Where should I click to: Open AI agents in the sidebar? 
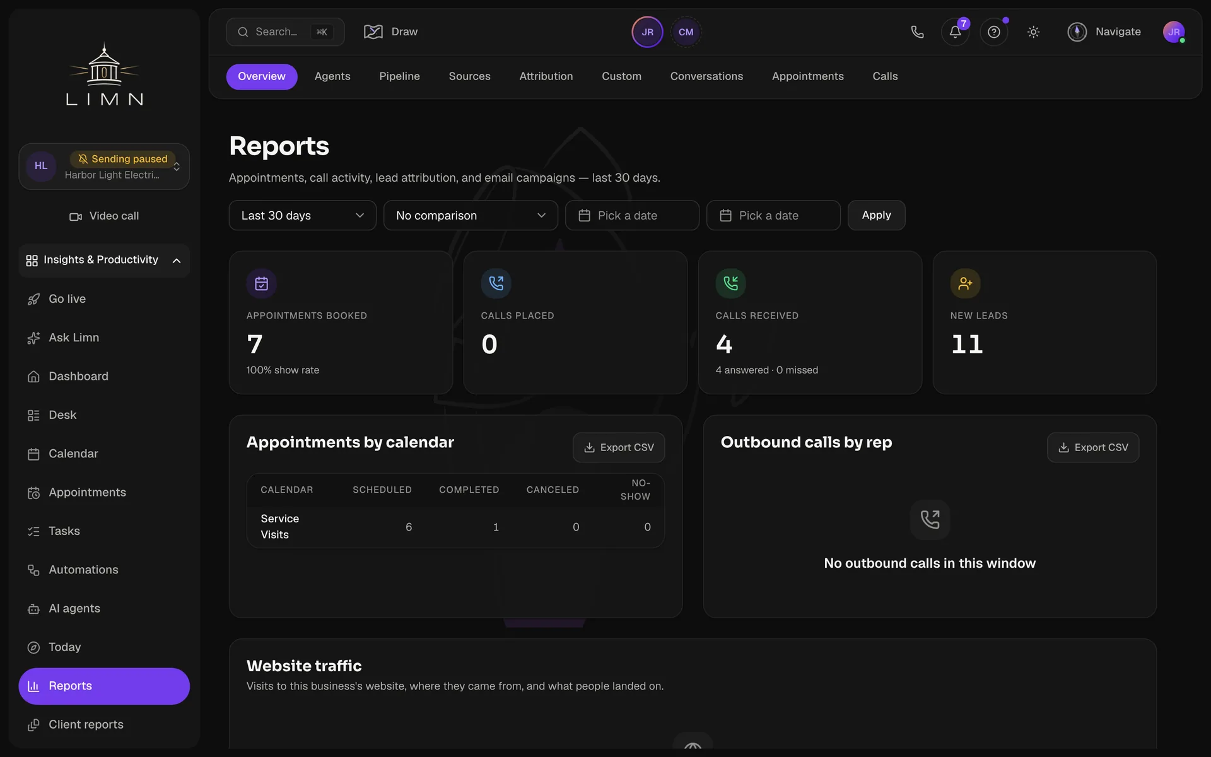(x=104, y=609)
